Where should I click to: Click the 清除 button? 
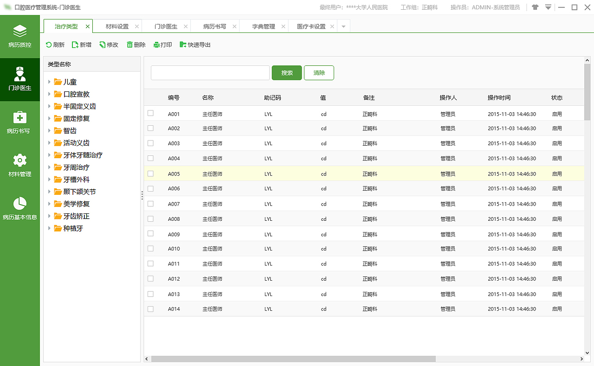point(319,73)
